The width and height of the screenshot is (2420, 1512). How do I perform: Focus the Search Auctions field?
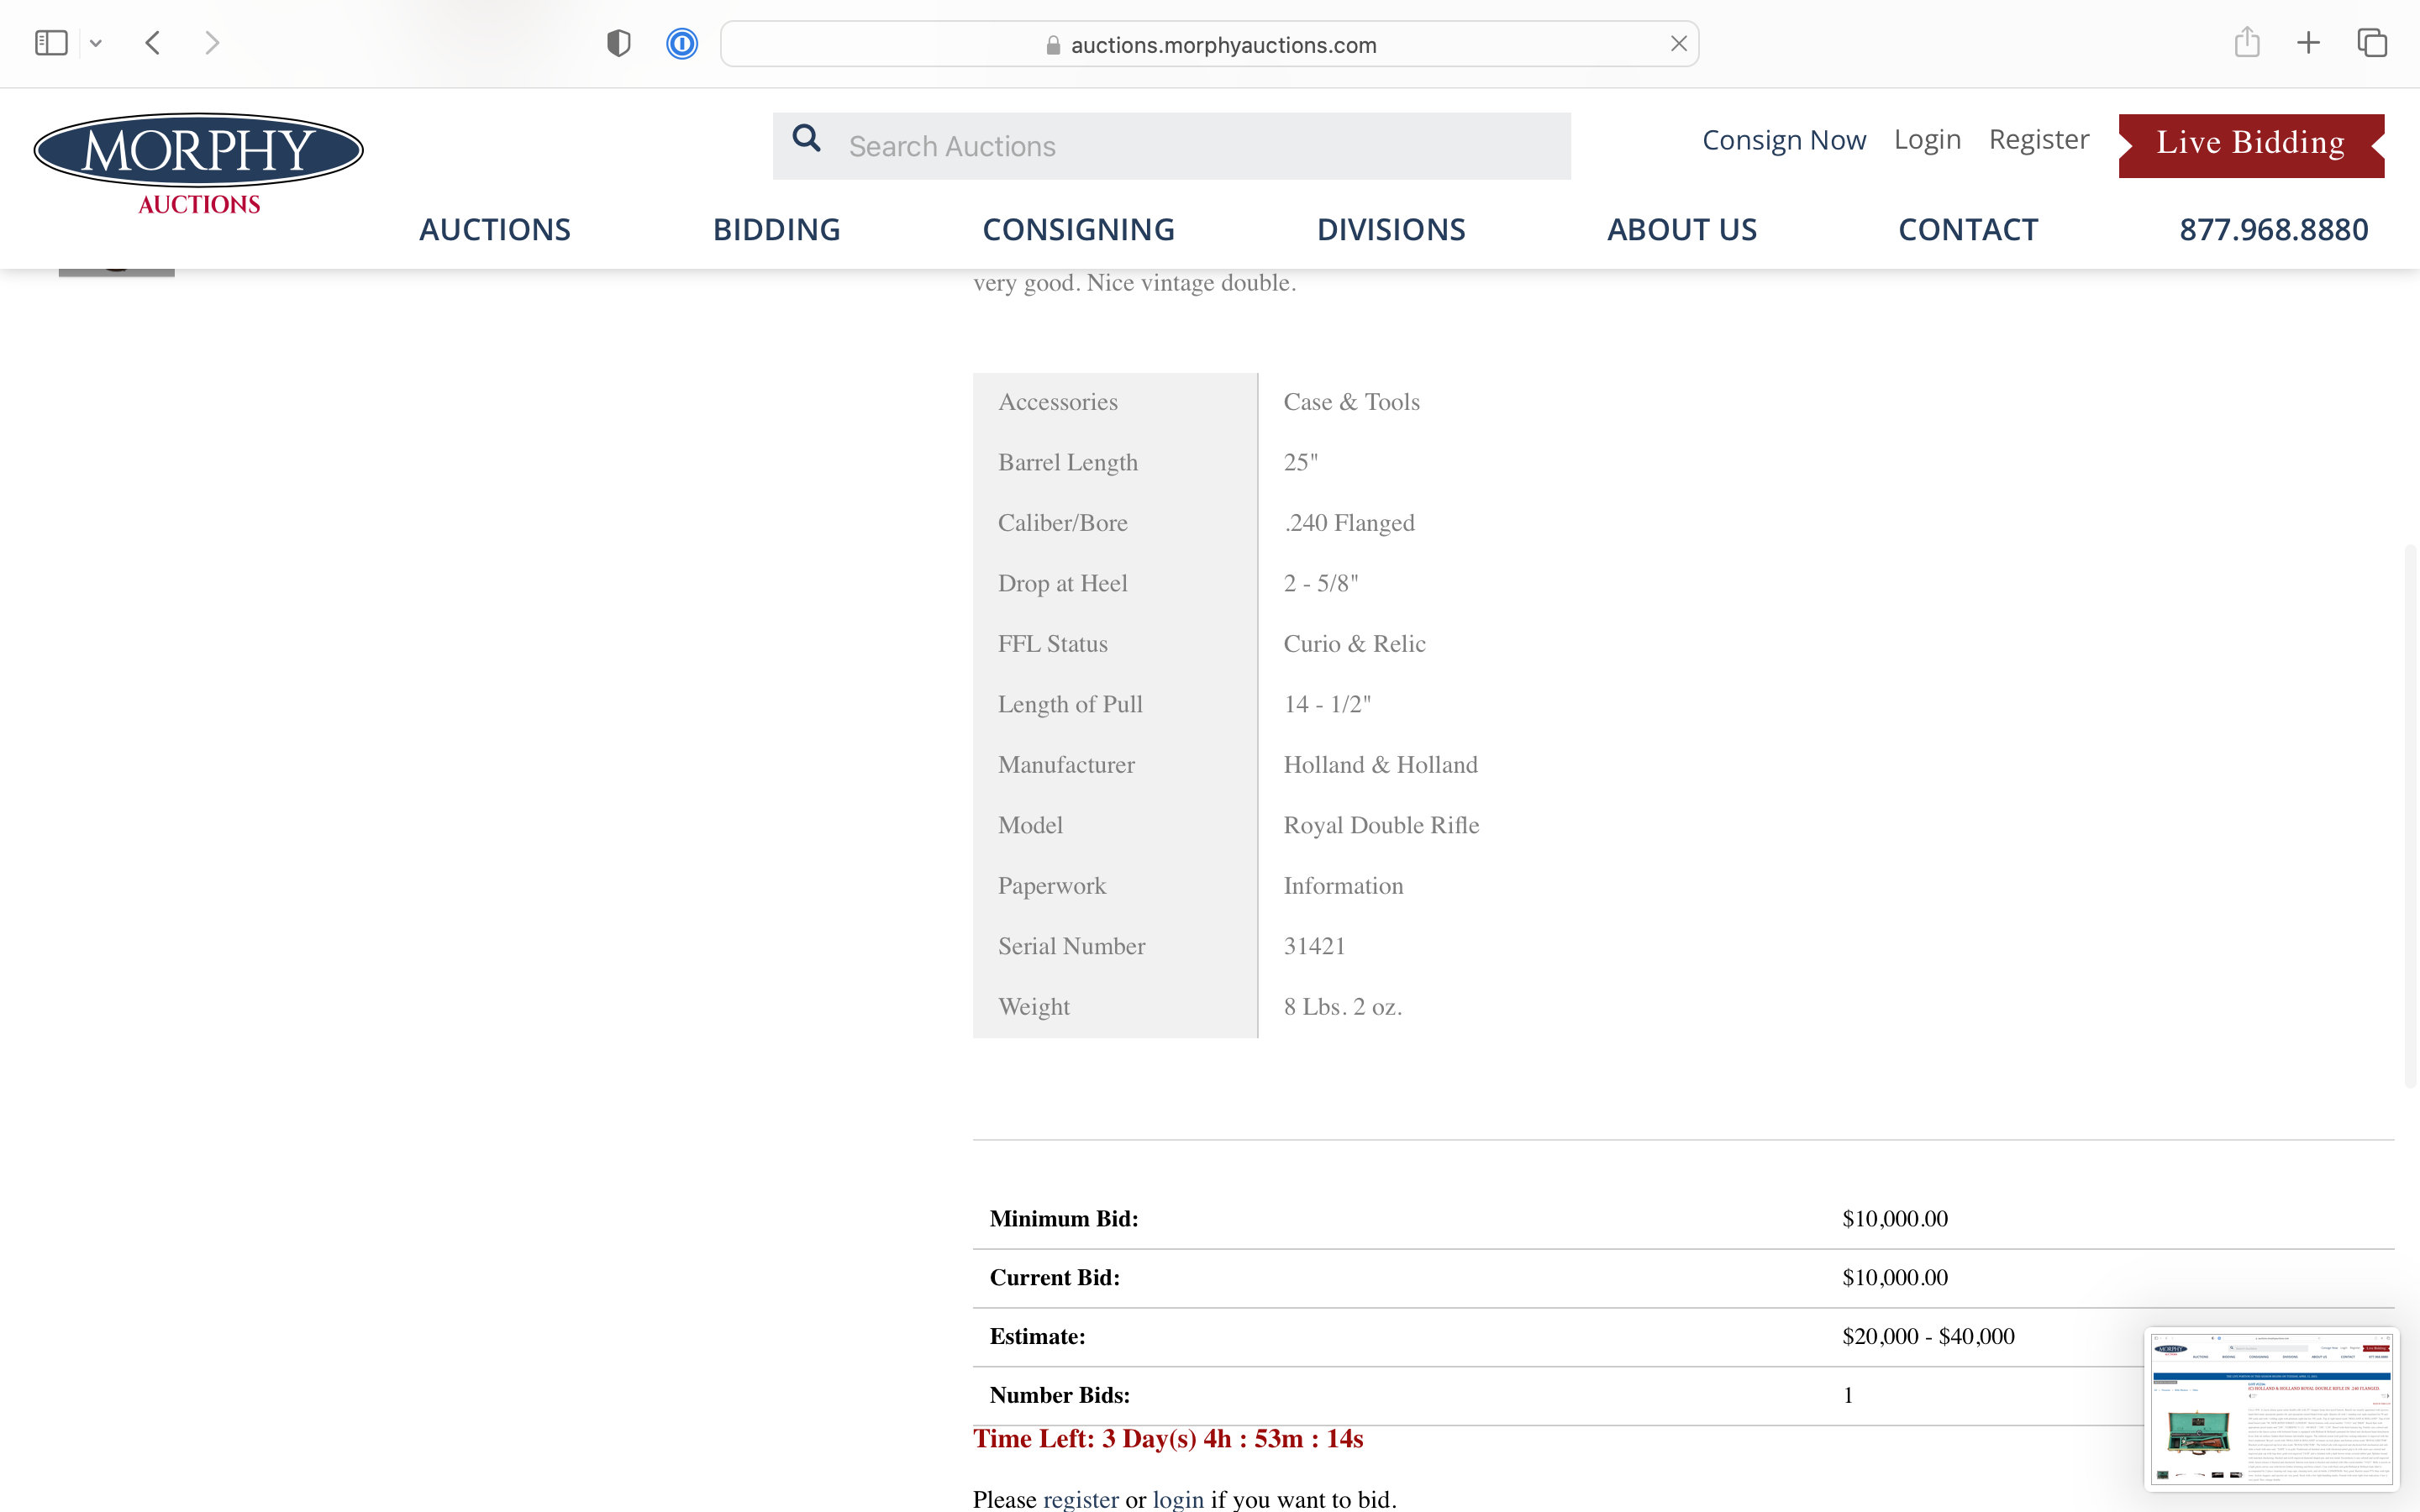1172,146
